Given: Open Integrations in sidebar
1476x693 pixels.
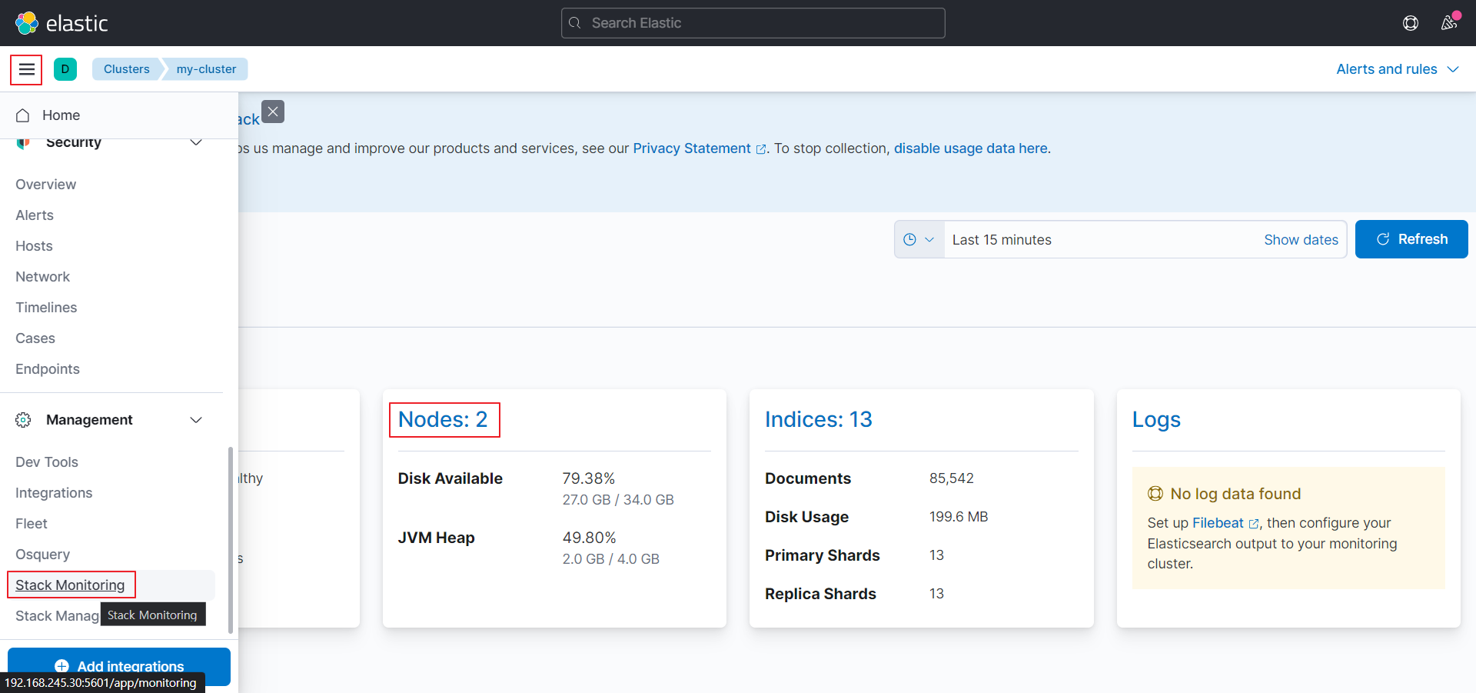Looking at the screenshot, I should tap(54, 493).
